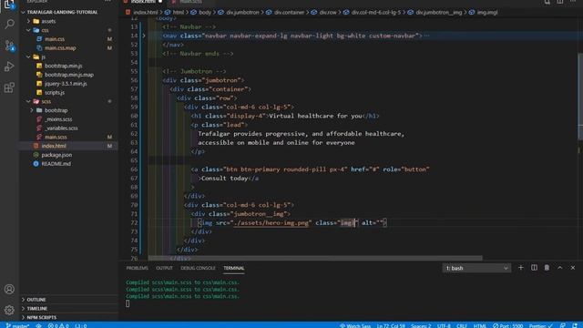Unfold the collapsed nav element on line 14
This screenshot has width=583, height=328.
click(144, 36)
